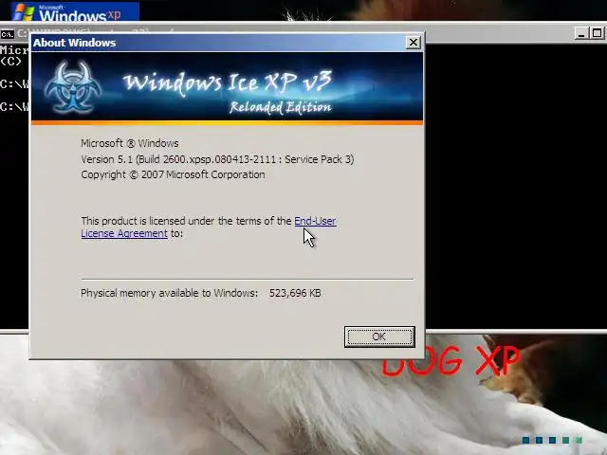This screenshot has height=455, width=607.
Task: Open the License Agreement link text
Action: tap(124, 233)
